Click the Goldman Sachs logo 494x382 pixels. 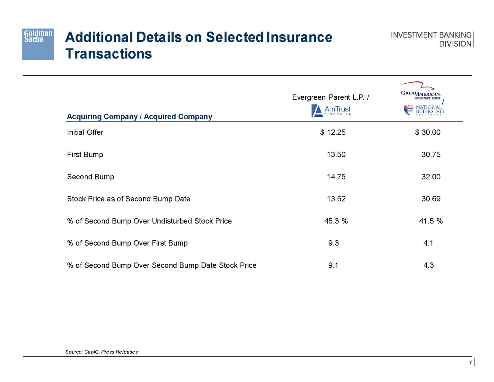38,44
